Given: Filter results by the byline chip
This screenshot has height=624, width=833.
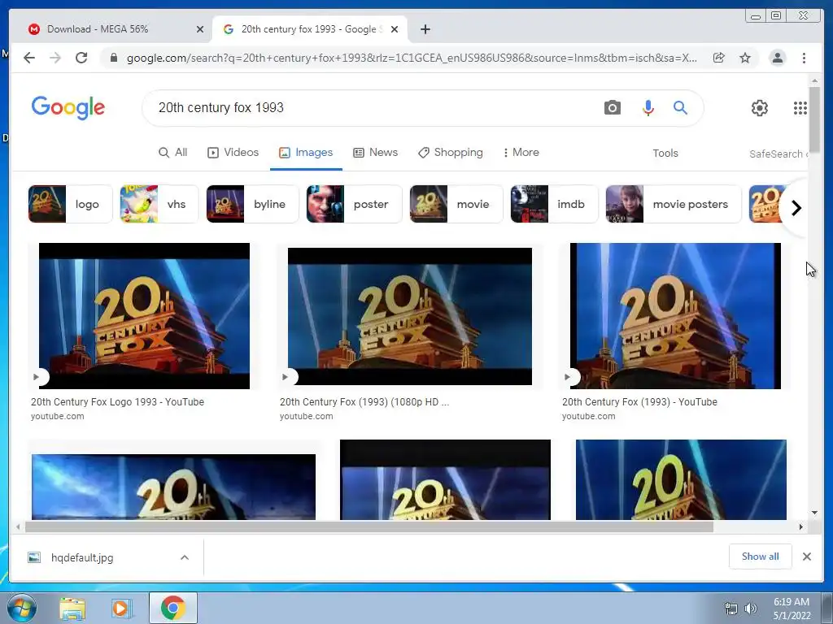Looking at the screenshot, I should click(x=252, y=204).
